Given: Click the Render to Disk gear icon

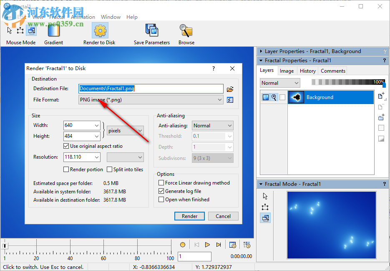Looking at the screenshot, I should click(x=100, y=30).
